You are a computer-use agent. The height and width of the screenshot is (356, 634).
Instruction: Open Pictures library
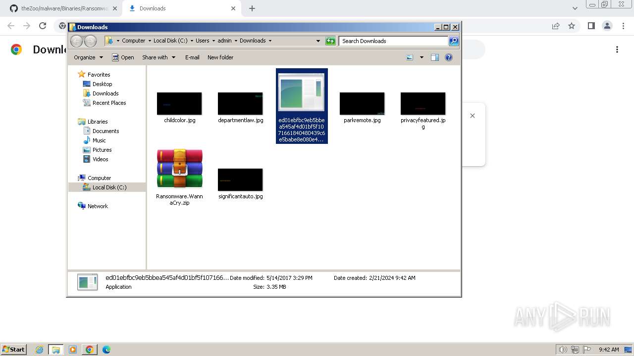click(x=102, y=150)
